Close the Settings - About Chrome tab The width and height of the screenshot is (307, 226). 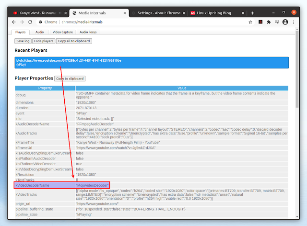click(184, 13)
